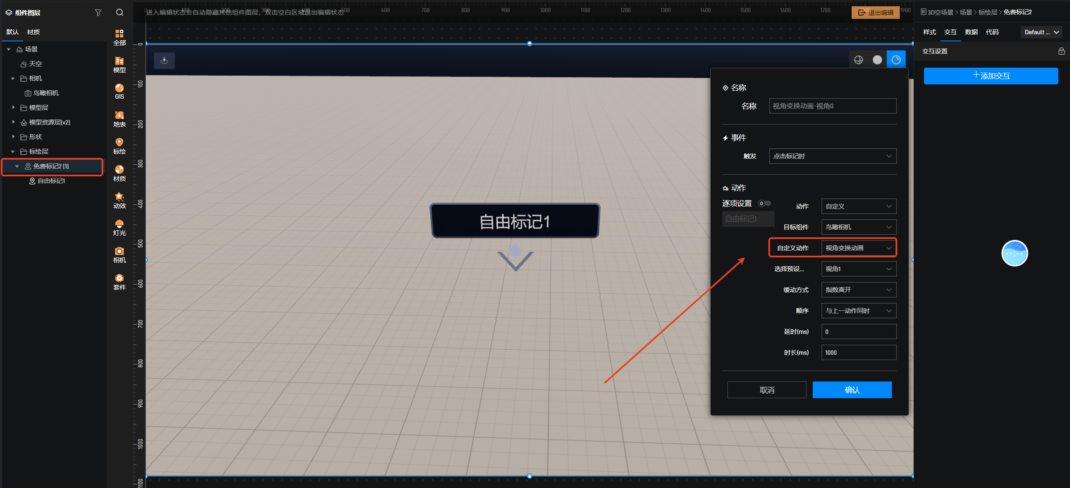Open the 模型 component category
The width and height of the screenshot is (1070, 488).
119,64
